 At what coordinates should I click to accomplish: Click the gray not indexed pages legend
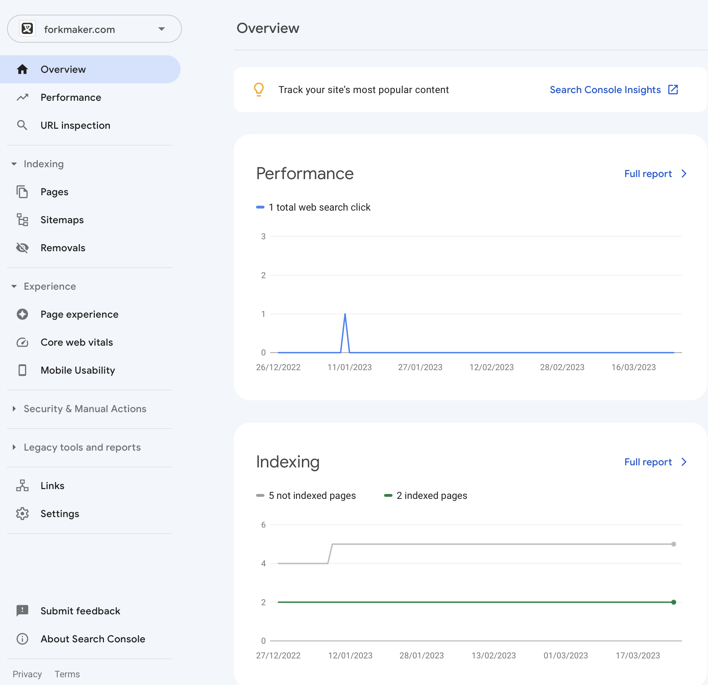tap(306, 496)
